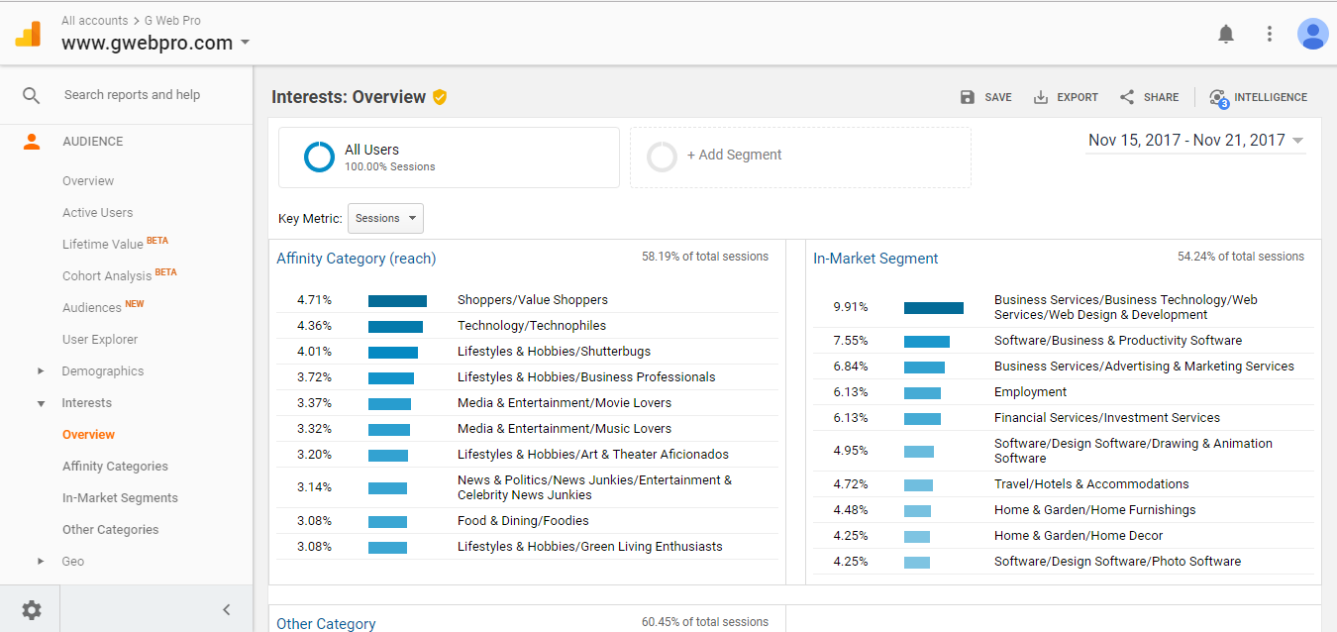Open the date range picker

[1195, 141]
